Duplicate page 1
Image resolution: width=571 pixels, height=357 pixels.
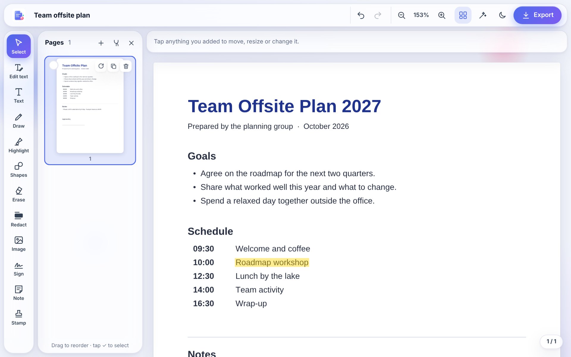point(114,66)
